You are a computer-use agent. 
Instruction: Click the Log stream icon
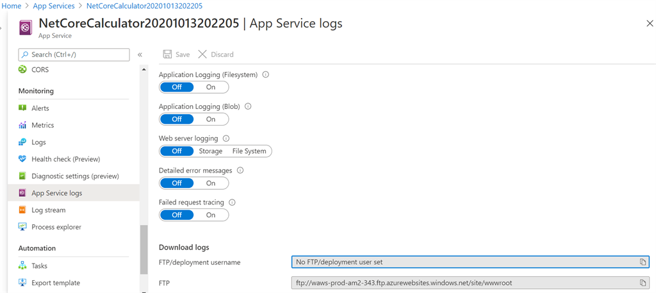(22, 210)
